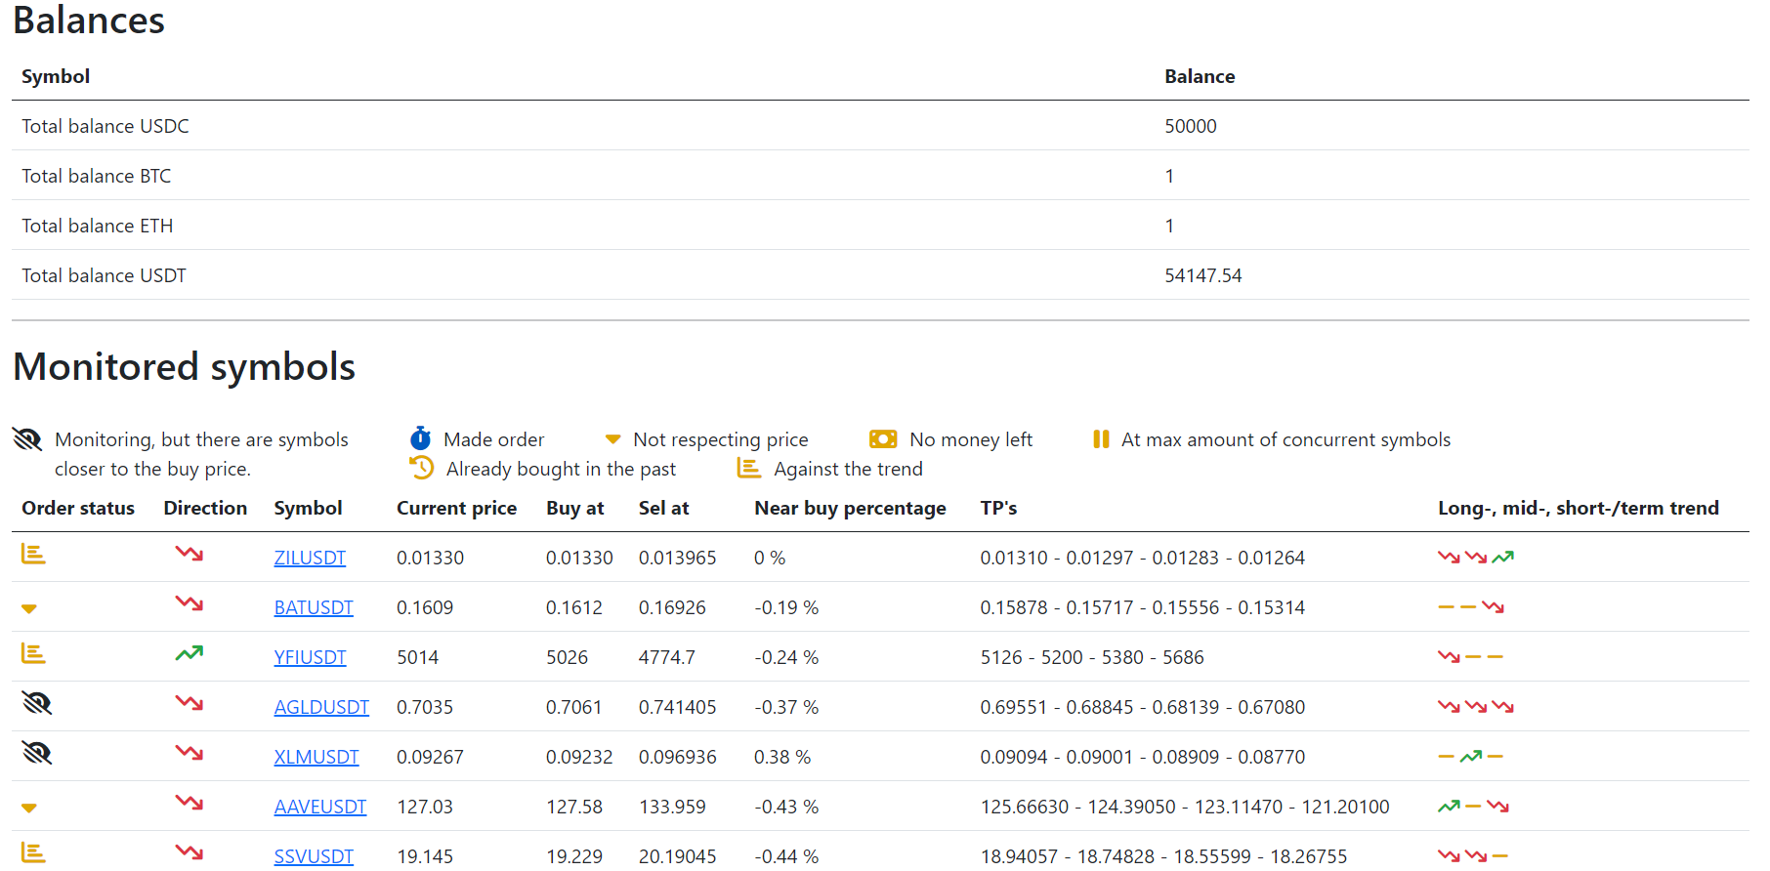Click the AGLDUSDT crossed-eye status icon
Screen dimensions: 1770x871
point(36,703)
